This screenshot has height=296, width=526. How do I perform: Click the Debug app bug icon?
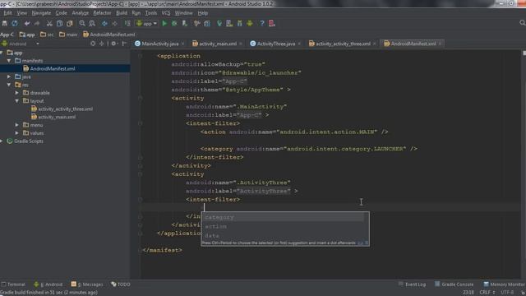pos(174,24)
